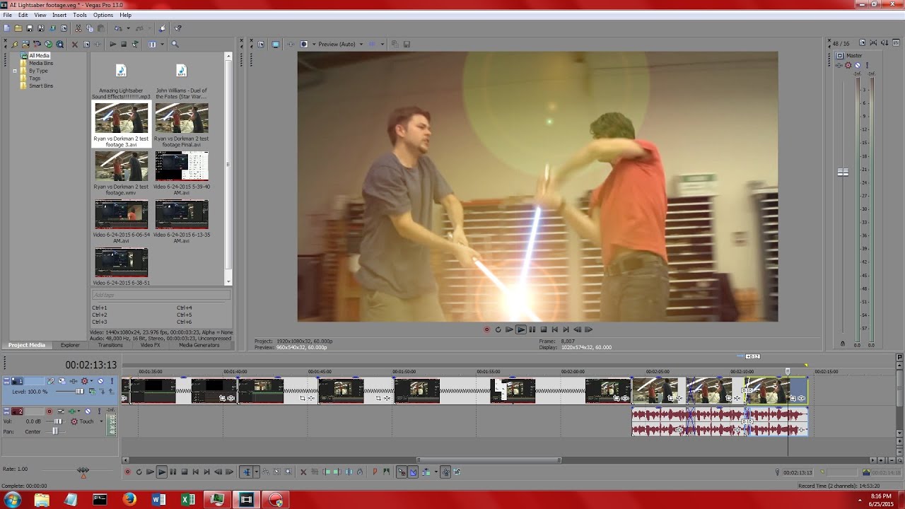Adjust audio track 2 Vol slider
This screenshot has width=905, height=509.
pos(58,421)
